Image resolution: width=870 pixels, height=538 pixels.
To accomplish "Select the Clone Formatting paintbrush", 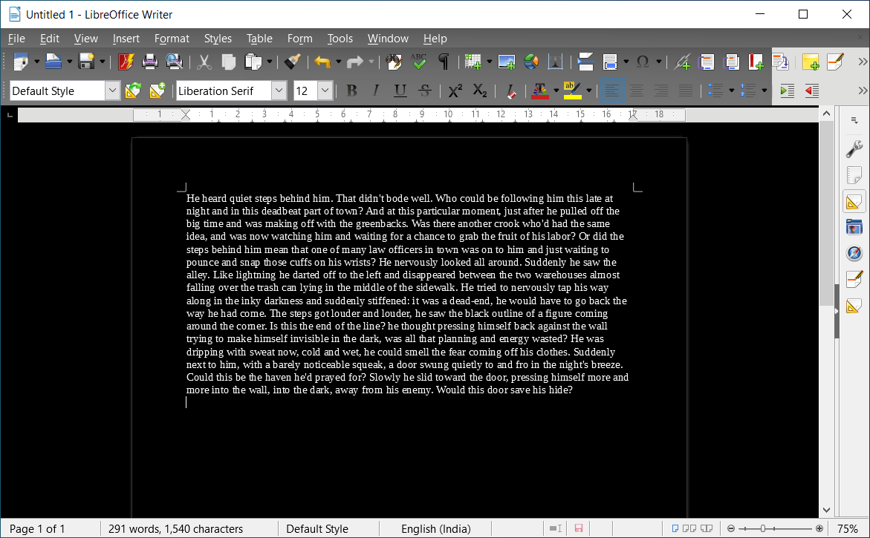I will coord(293,62).
